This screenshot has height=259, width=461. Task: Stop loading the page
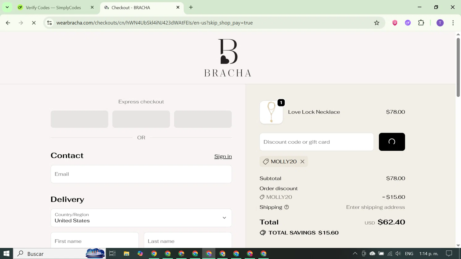[x=34, y=23]
